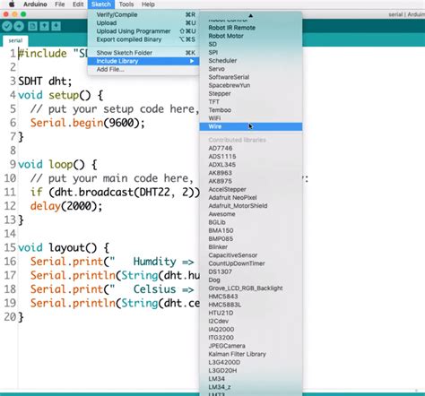Open the Apple menu

click(12, 4)
